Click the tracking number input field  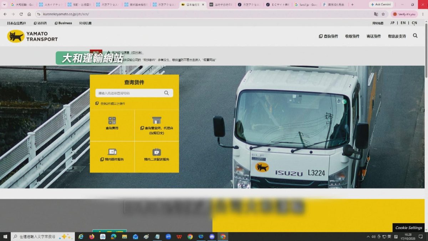pyautogui.click(x=134, y=93)
